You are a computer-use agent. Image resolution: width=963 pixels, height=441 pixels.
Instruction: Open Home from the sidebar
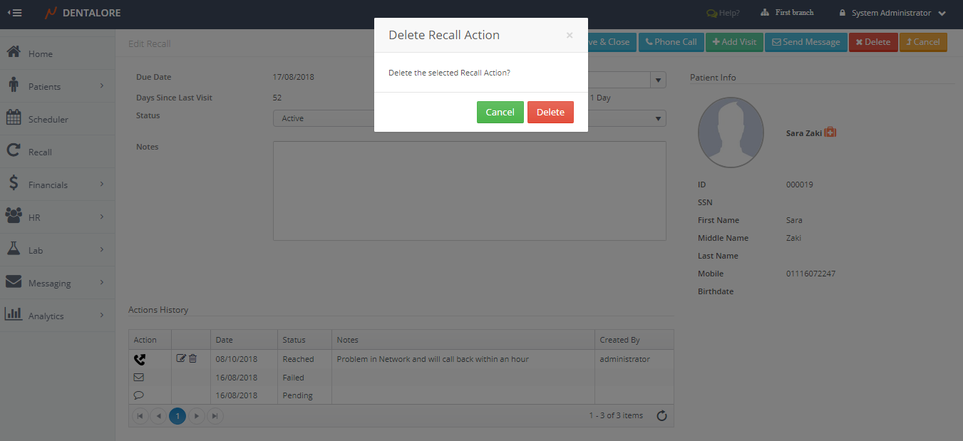[x=40, y=54]
